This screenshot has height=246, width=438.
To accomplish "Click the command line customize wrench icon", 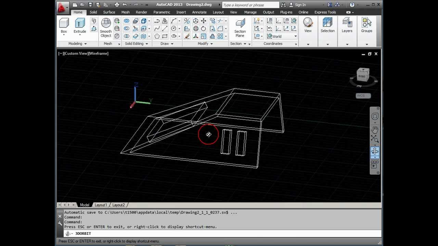I will pos(60,224).
